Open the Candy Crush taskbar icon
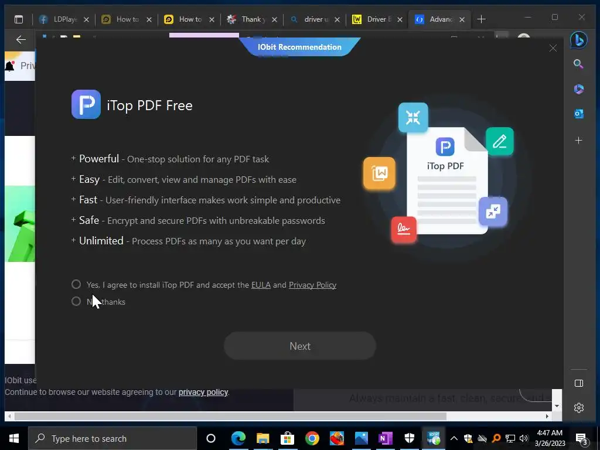Viewport: 600px width, 450px height. click(337, 438)
